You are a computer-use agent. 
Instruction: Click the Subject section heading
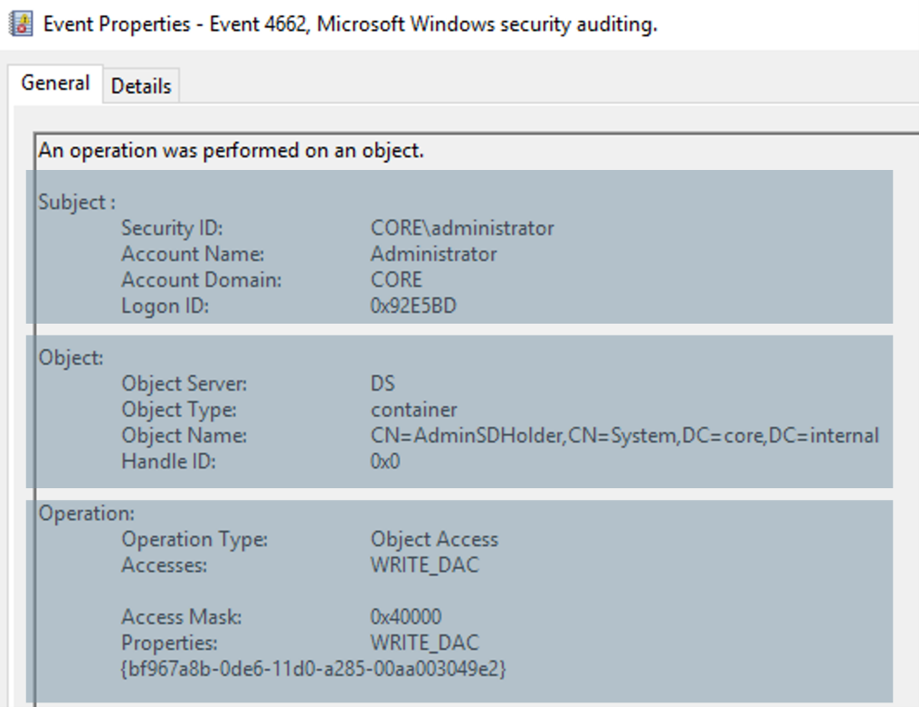click(77, 203)
